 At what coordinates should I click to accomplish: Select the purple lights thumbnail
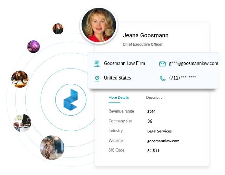(33, 47)
